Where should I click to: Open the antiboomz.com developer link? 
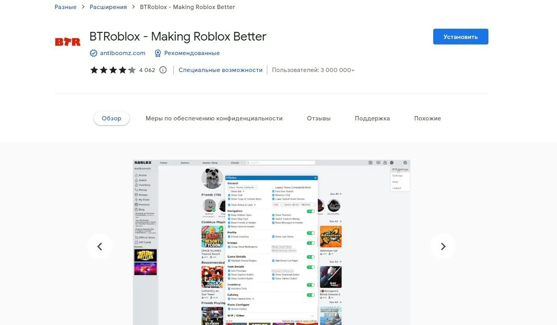(x=123, y=53)
